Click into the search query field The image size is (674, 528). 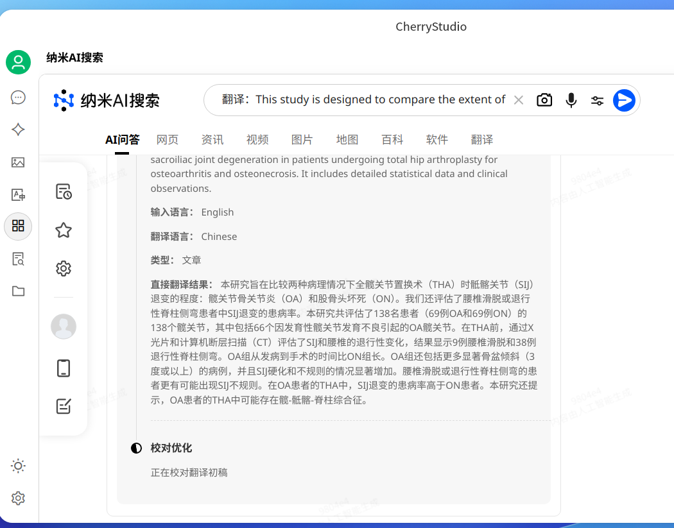point(364,99)
